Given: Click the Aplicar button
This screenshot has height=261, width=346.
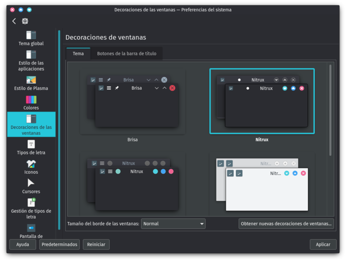Looking at the screenshot, I should point(323,244).
